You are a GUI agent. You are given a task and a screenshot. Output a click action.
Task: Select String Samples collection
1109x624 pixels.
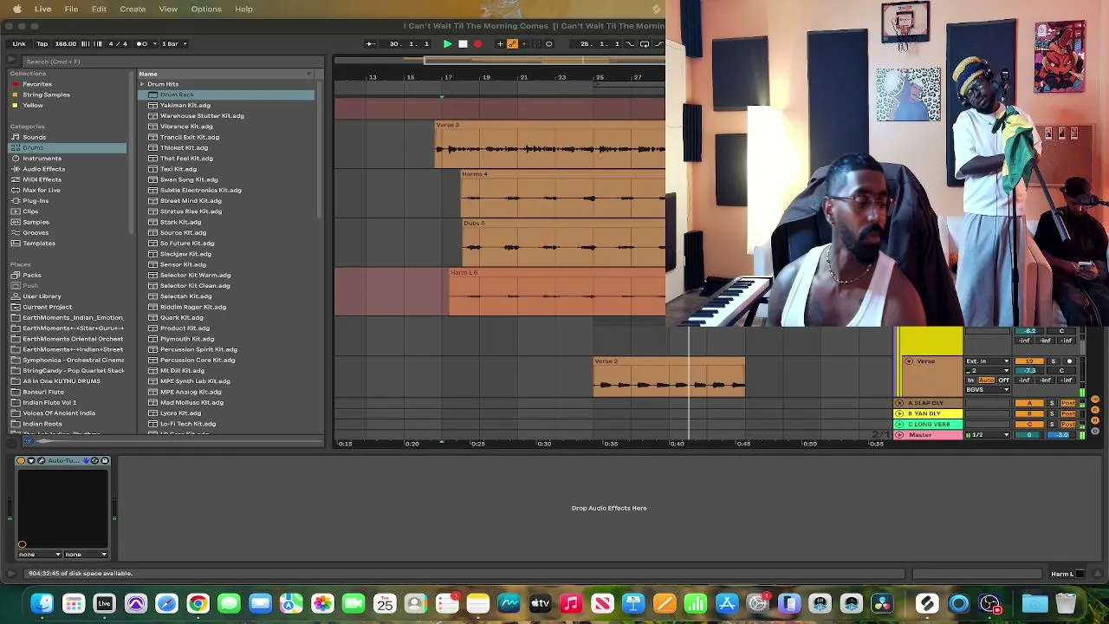click(46, 94)
